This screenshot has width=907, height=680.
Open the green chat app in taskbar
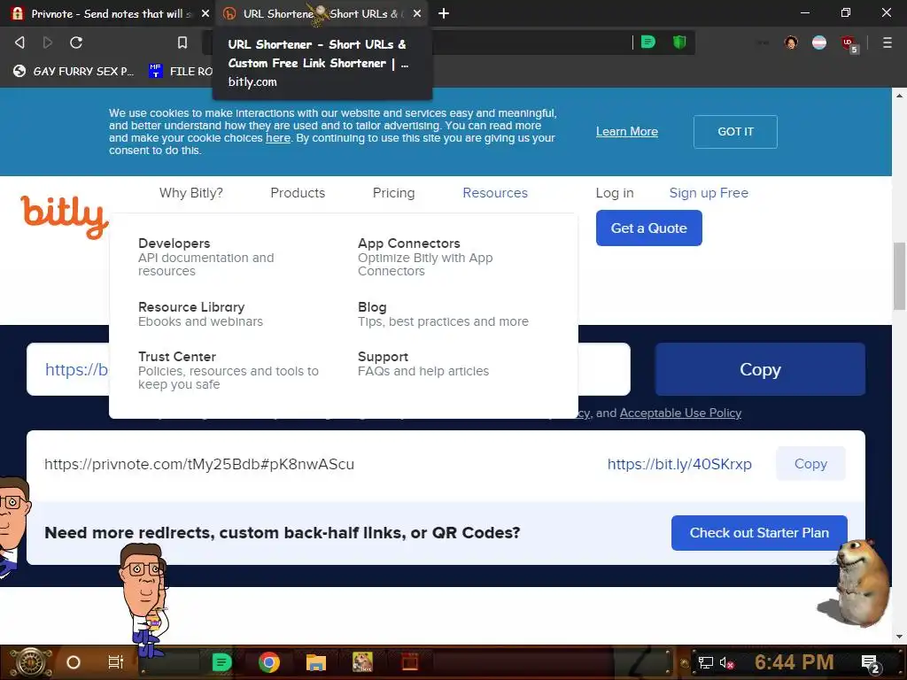[x=221, y=662]
